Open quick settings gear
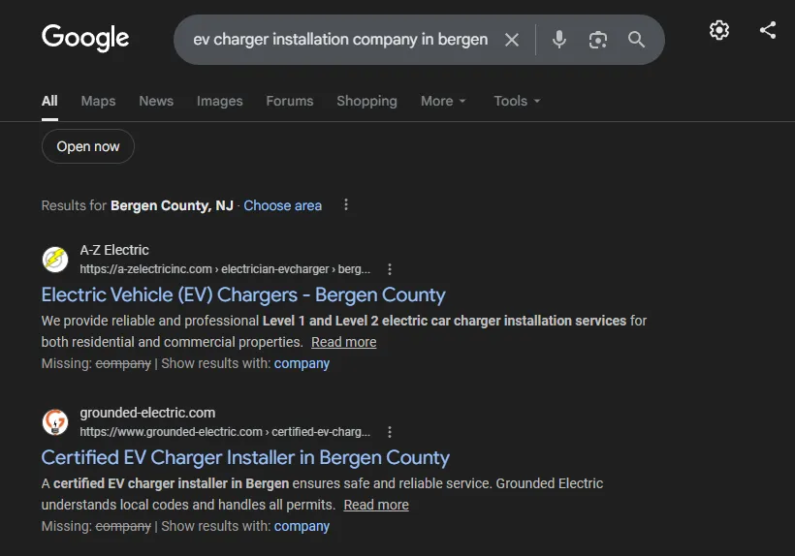 (x=718, y=30)
